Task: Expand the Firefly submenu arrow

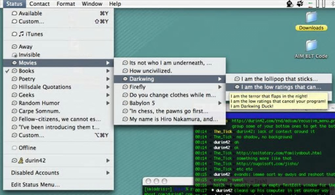Action: coord(220,87)
